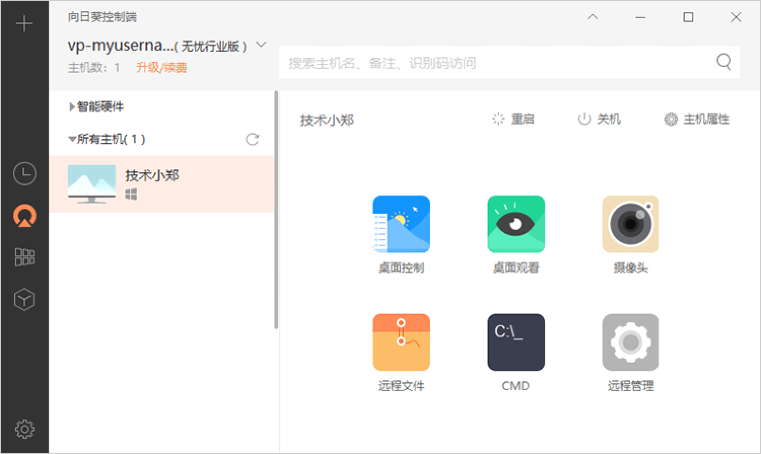Maximize the 向日葵控制端 window
Screen dimensions: 761x454
coord(688,17)
